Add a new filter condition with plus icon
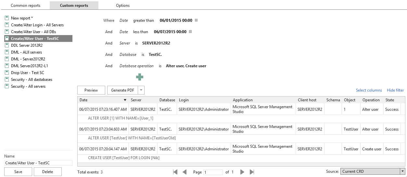Viewport: 407px width, 177px height. (140, 77)
